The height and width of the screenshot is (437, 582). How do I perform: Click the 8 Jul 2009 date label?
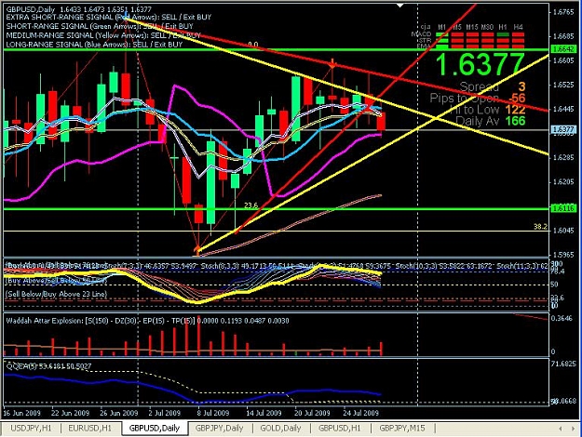[x=213, y=413]
